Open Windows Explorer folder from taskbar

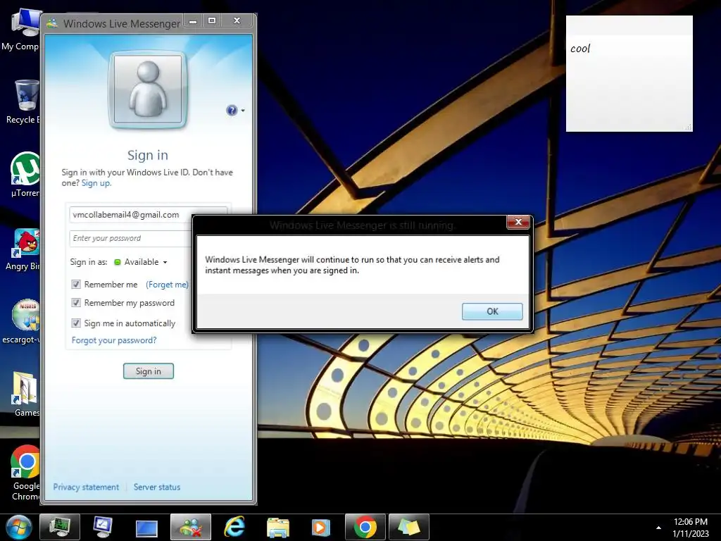[x=277, y=527]
